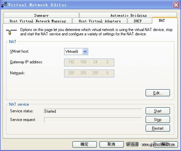Start the NAT service
This screenshot has width=181, height=151.
(x=158, y=111)
